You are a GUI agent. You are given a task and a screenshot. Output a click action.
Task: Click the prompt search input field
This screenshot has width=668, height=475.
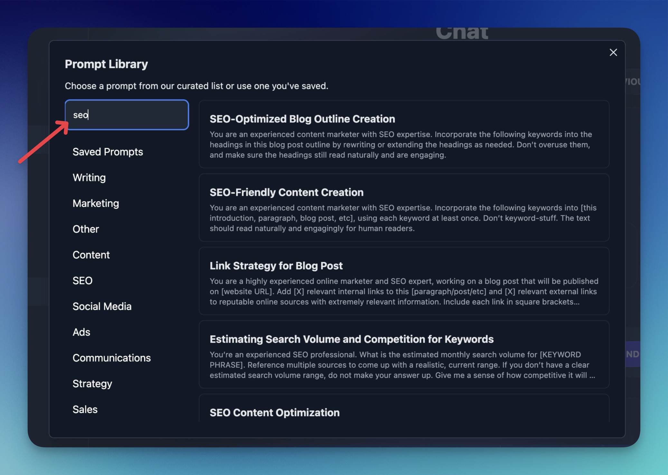point(127,115)
